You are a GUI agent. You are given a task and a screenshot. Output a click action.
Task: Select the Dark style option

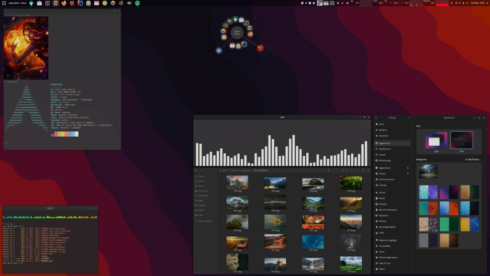coord(461,141)
